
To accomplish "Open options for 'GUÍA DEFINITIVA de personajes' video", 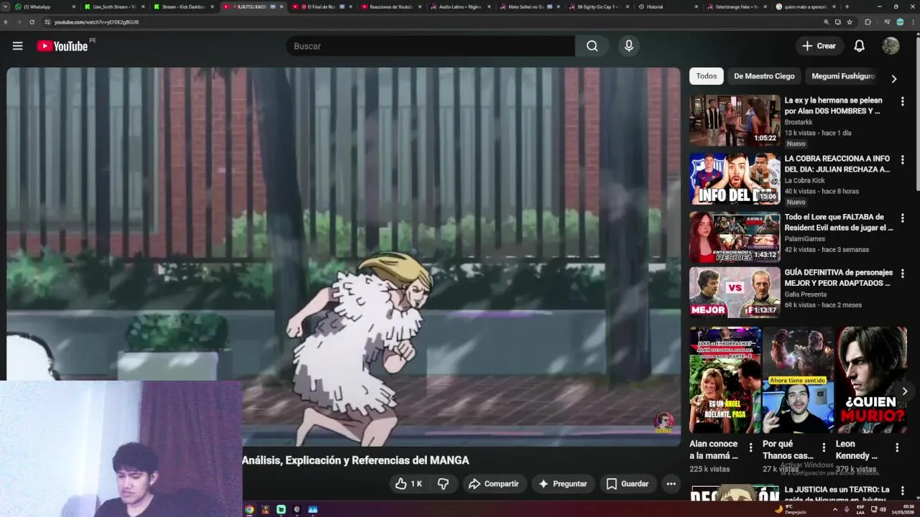I will click(x=902, y=274).
